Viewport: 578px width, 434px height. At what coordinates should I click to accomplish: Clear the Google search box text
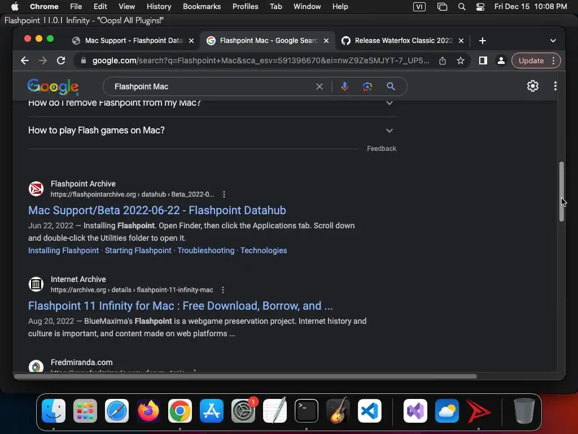click(319, 86)
